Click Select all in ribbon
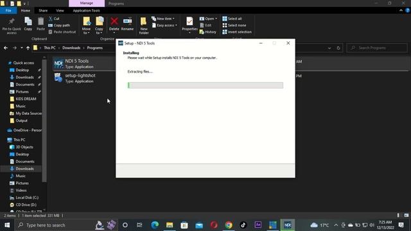411x231 pixels. coord(232,19)
